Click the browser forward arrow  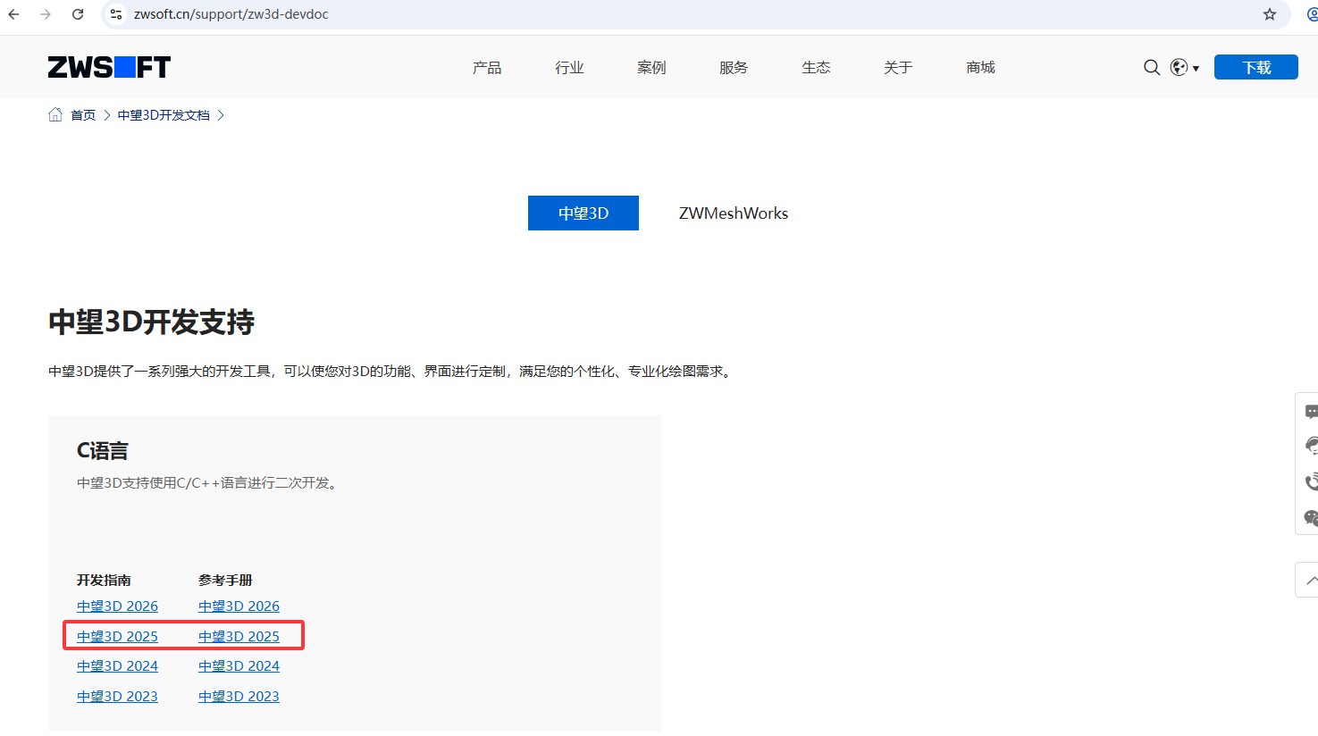tap(46, 14)
